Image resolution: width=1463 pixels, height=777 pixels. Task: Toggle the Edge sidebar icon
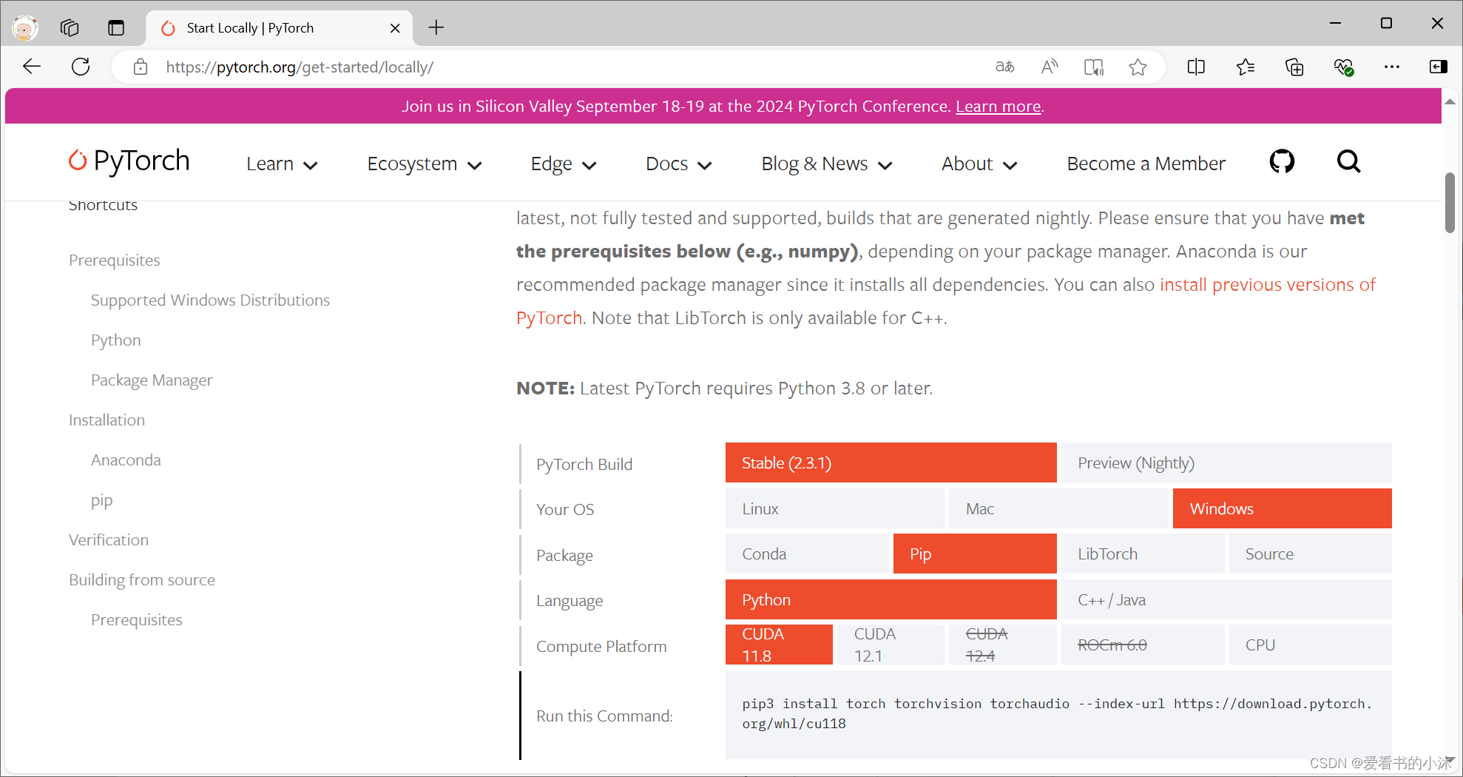1438,67
